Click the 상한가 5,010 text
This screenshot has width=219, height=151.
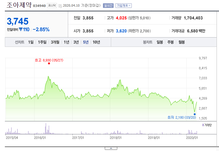coord(139,18)
